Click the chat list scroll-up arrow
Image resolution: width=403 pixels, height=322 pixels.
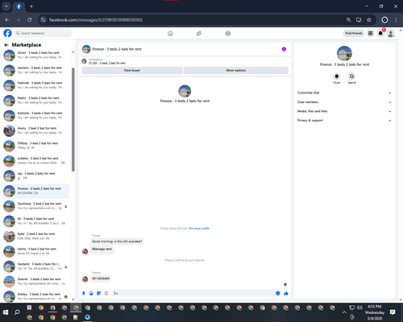(73, 52)
